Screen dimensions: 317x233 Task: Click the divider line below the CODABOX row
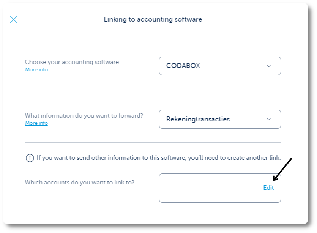click(153, 89)
